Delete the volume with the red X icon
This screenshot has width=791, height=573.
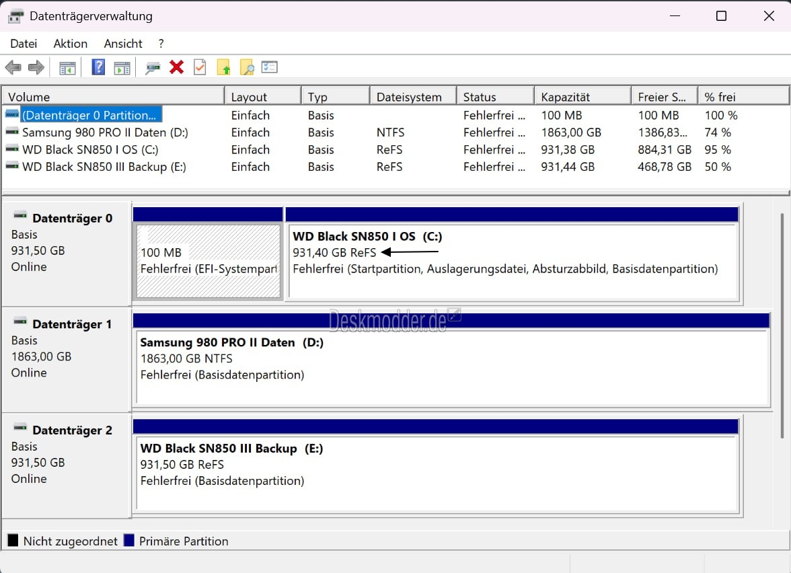point(176,67)
